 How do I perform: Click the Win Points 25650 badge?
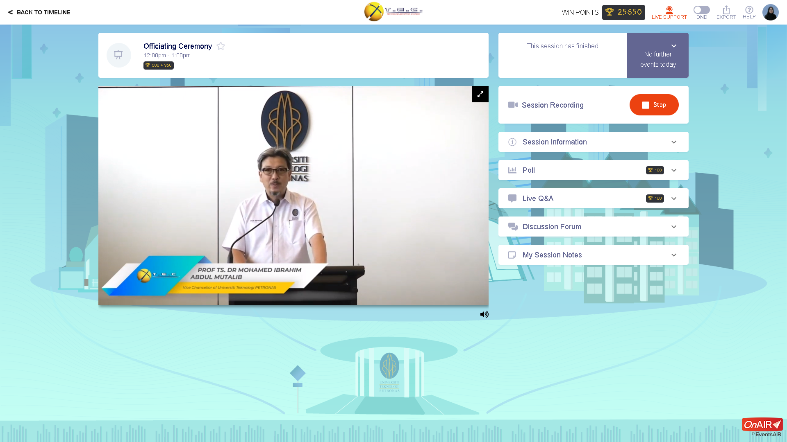coord(623,12)
